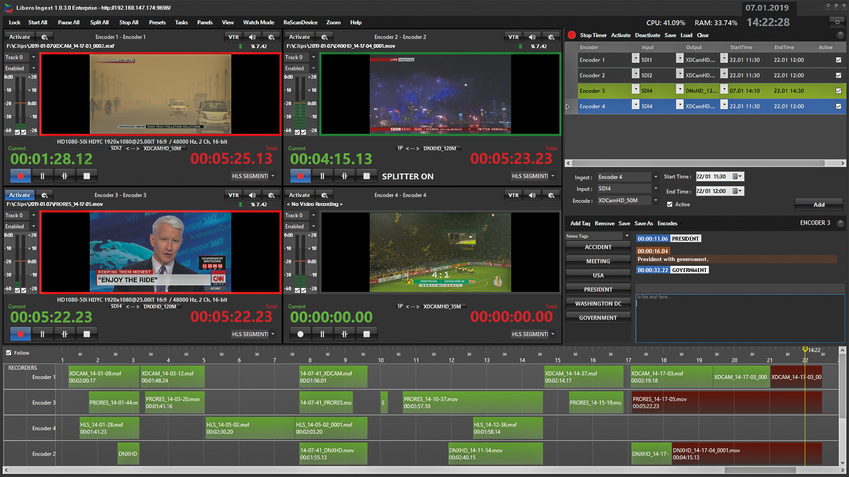Toggle Active checkbox for Encoder 2 schedule
849x477 pixels.
(838, 76)
